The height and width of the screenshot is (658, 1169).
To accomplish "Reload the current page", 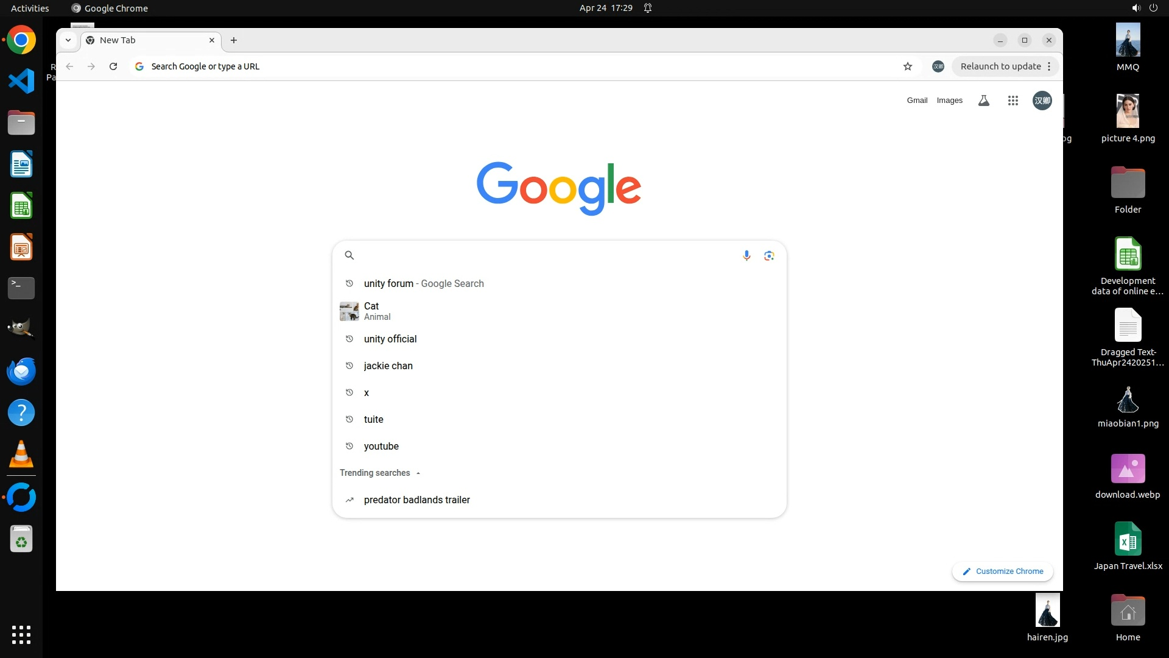I will [113, 66].
